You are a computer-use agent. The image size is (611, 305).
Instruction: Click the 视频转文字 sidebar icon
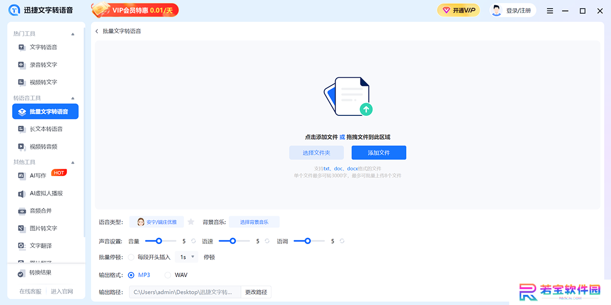21,82
